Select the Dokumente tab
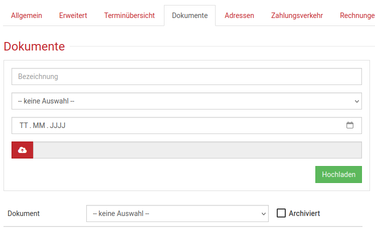The height and width of the screenshot is (237, 375). pyautogui.click(x=190, y=15)
